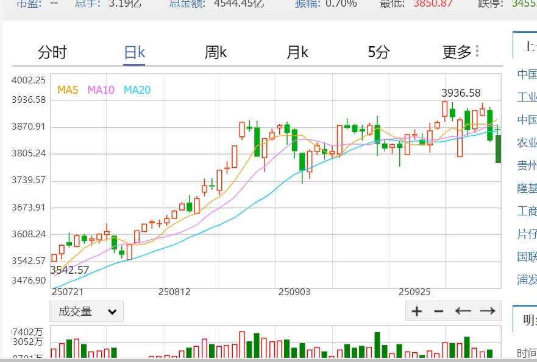Open the 浦发 stock link in sidebar
The height and width of the screenshot is (362, 537).
coord(527,279)
